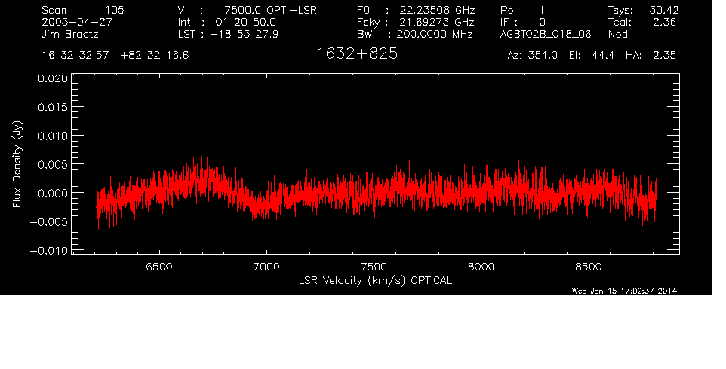This screenshot has width=726, height=369.
Task: Click the Nod procedure label
Action: [x=617, y=34]
